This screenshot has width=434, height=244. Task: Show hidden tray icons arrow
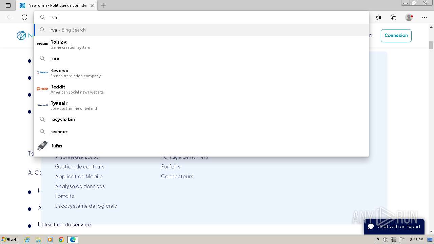378,240
